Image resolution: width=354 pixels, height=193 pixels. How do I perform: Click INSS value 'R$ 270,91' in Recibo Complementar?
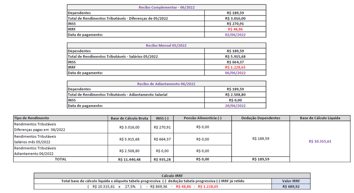point(235,24)
